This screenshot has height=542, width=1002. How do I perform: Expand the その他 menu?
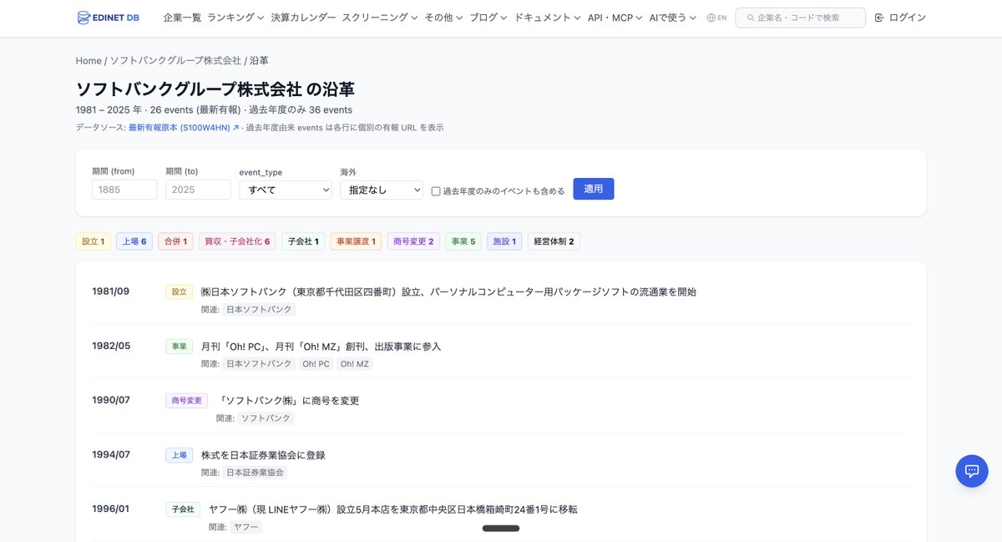point(443,18)
